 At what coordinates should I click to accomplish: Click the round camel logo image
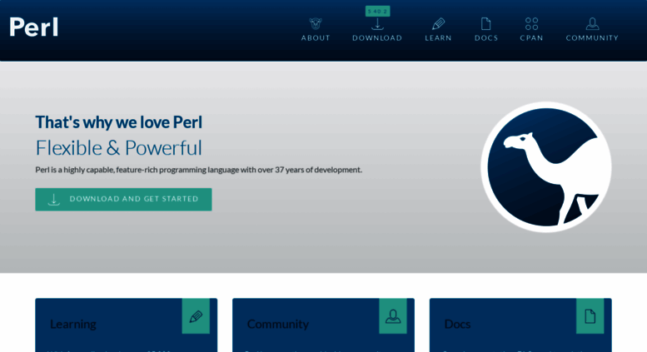point(546,167)
